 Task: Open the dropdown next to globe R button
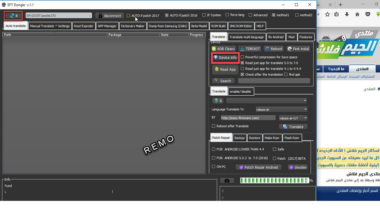tap(266, 101)
